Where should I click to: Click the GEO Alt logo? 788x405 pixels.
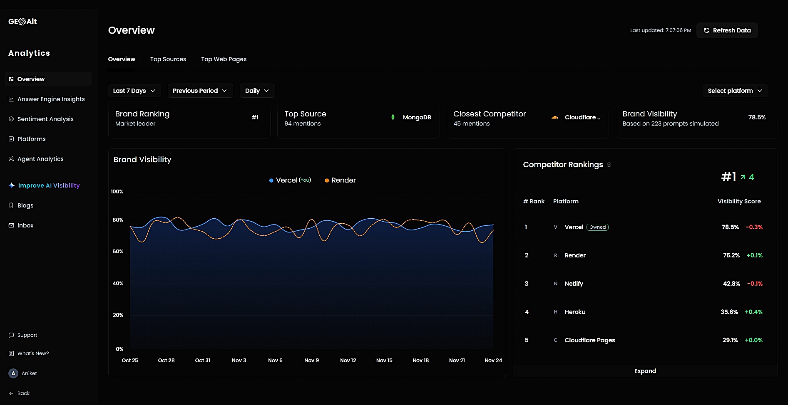[x=22, y=22]
